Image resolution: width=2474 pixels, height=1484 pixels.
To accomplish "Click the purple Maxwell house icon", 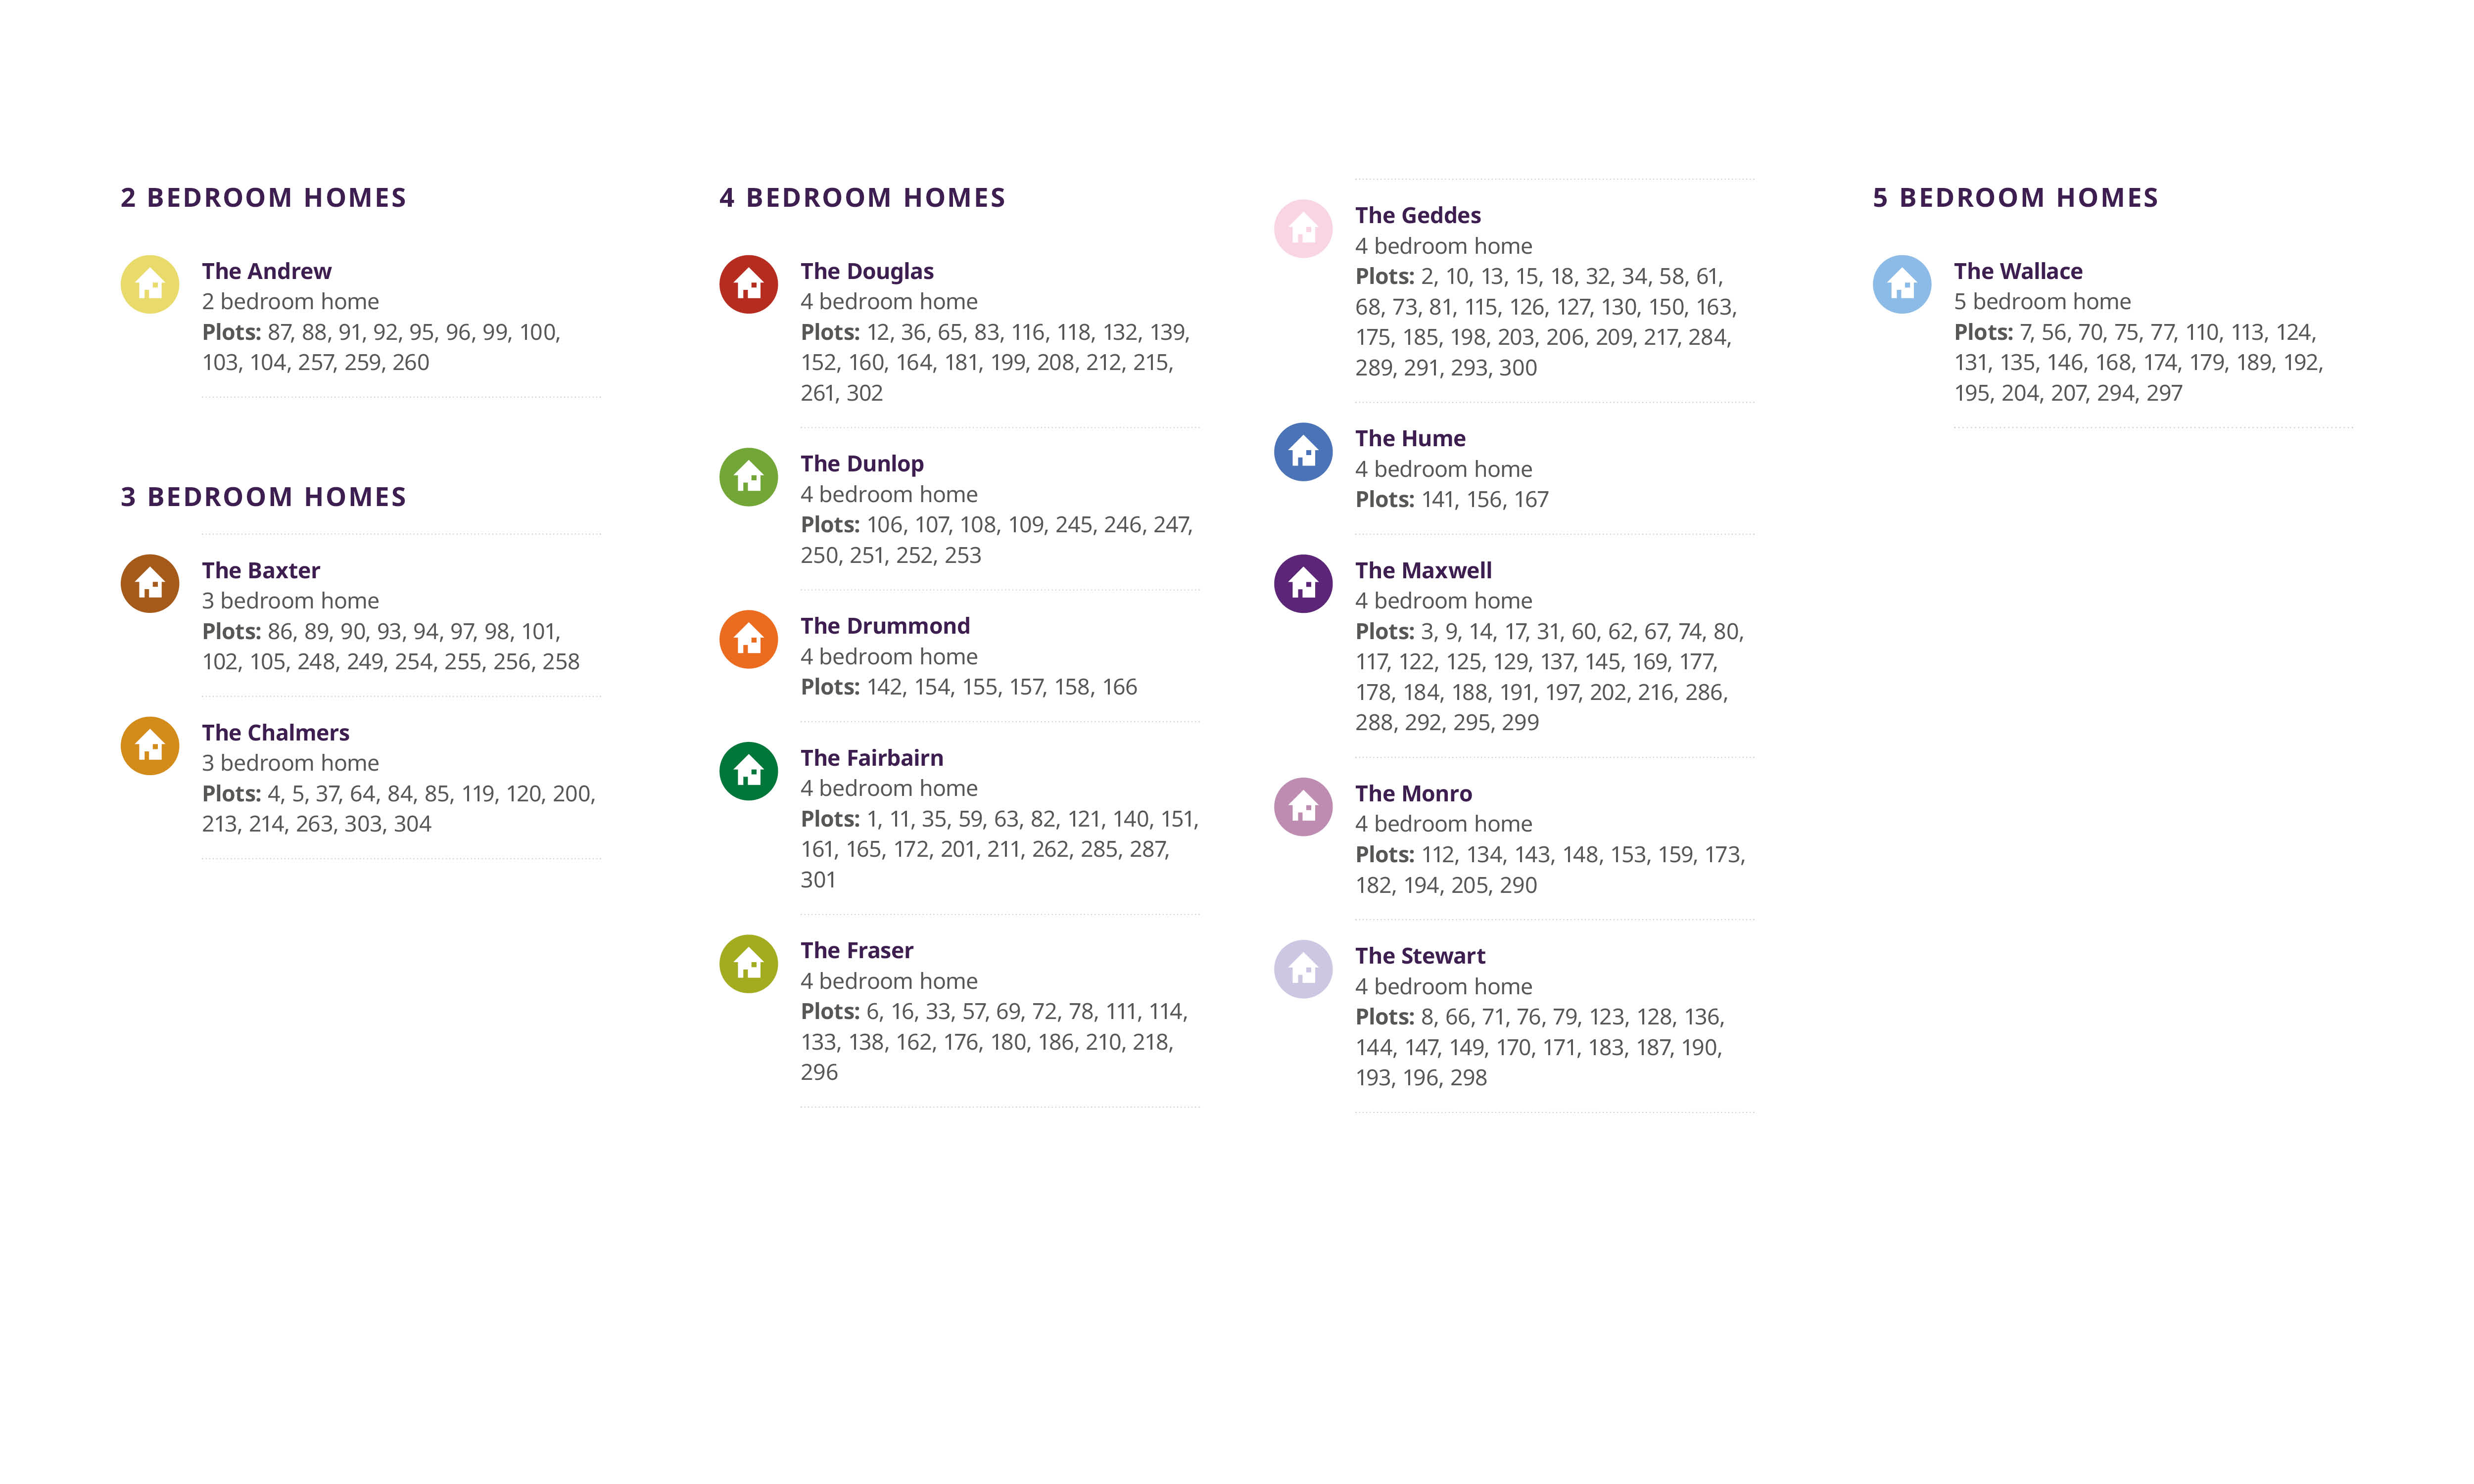I will click(x=1303, y=583).
